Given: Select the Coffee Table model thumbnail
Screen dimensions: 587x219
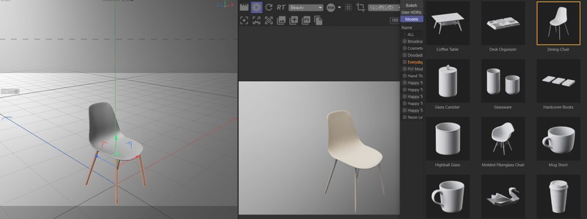Looking at the screenshot, I should click(448, 23).
